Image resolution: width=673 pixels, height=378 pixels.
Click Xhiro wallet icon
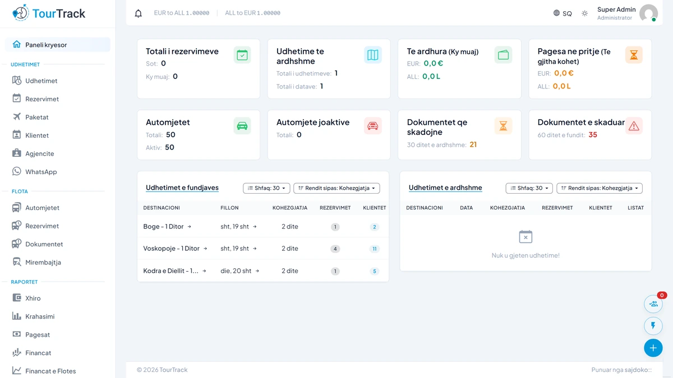[17, 298]
